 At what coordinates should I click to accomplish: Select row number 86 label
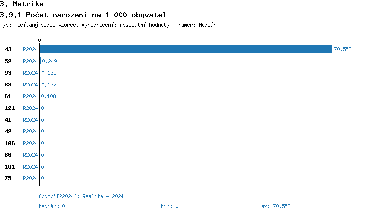coord(8,155)
